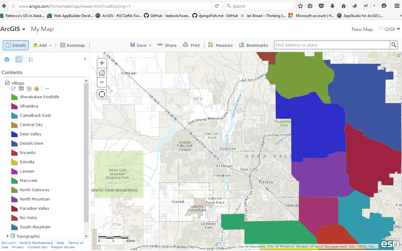Click the New Map link
Screen dimensions: 402x251
click(362, 29)
